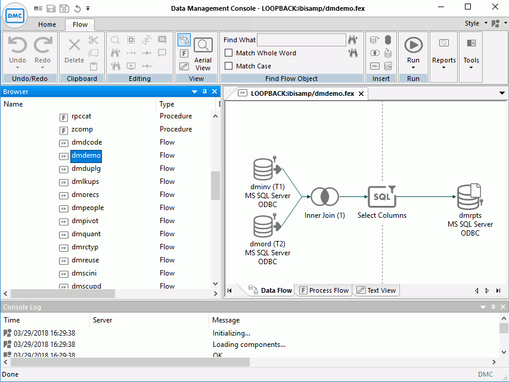Viewport: 509px width, 382px height.
Task: Pin the Console Log panel
Action: [493, 307]
